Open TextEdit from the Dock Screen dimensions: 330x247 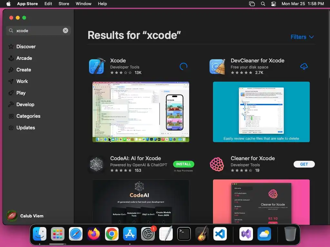click(x=166, y=234)
